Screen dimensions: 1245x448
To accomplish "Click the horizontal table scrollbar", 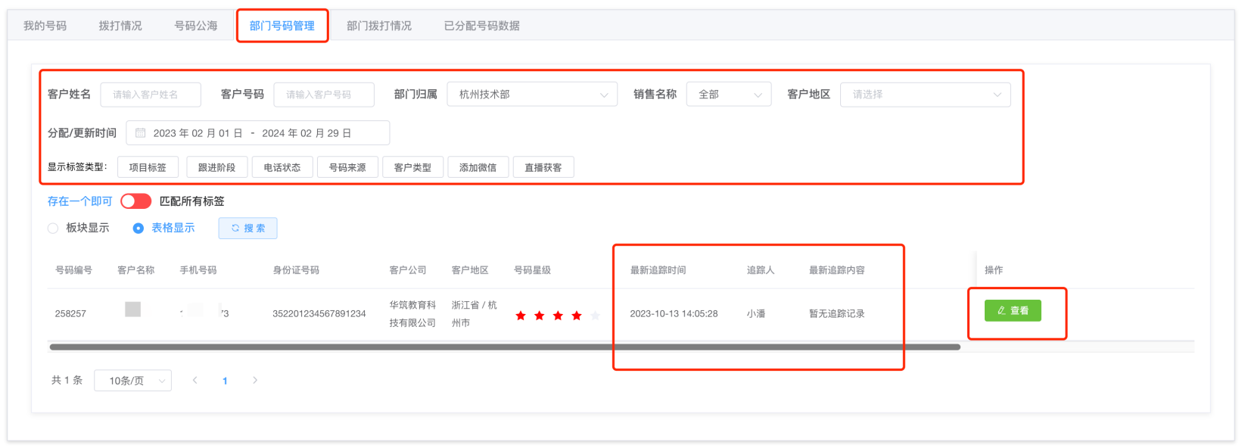I will (504, 347).
